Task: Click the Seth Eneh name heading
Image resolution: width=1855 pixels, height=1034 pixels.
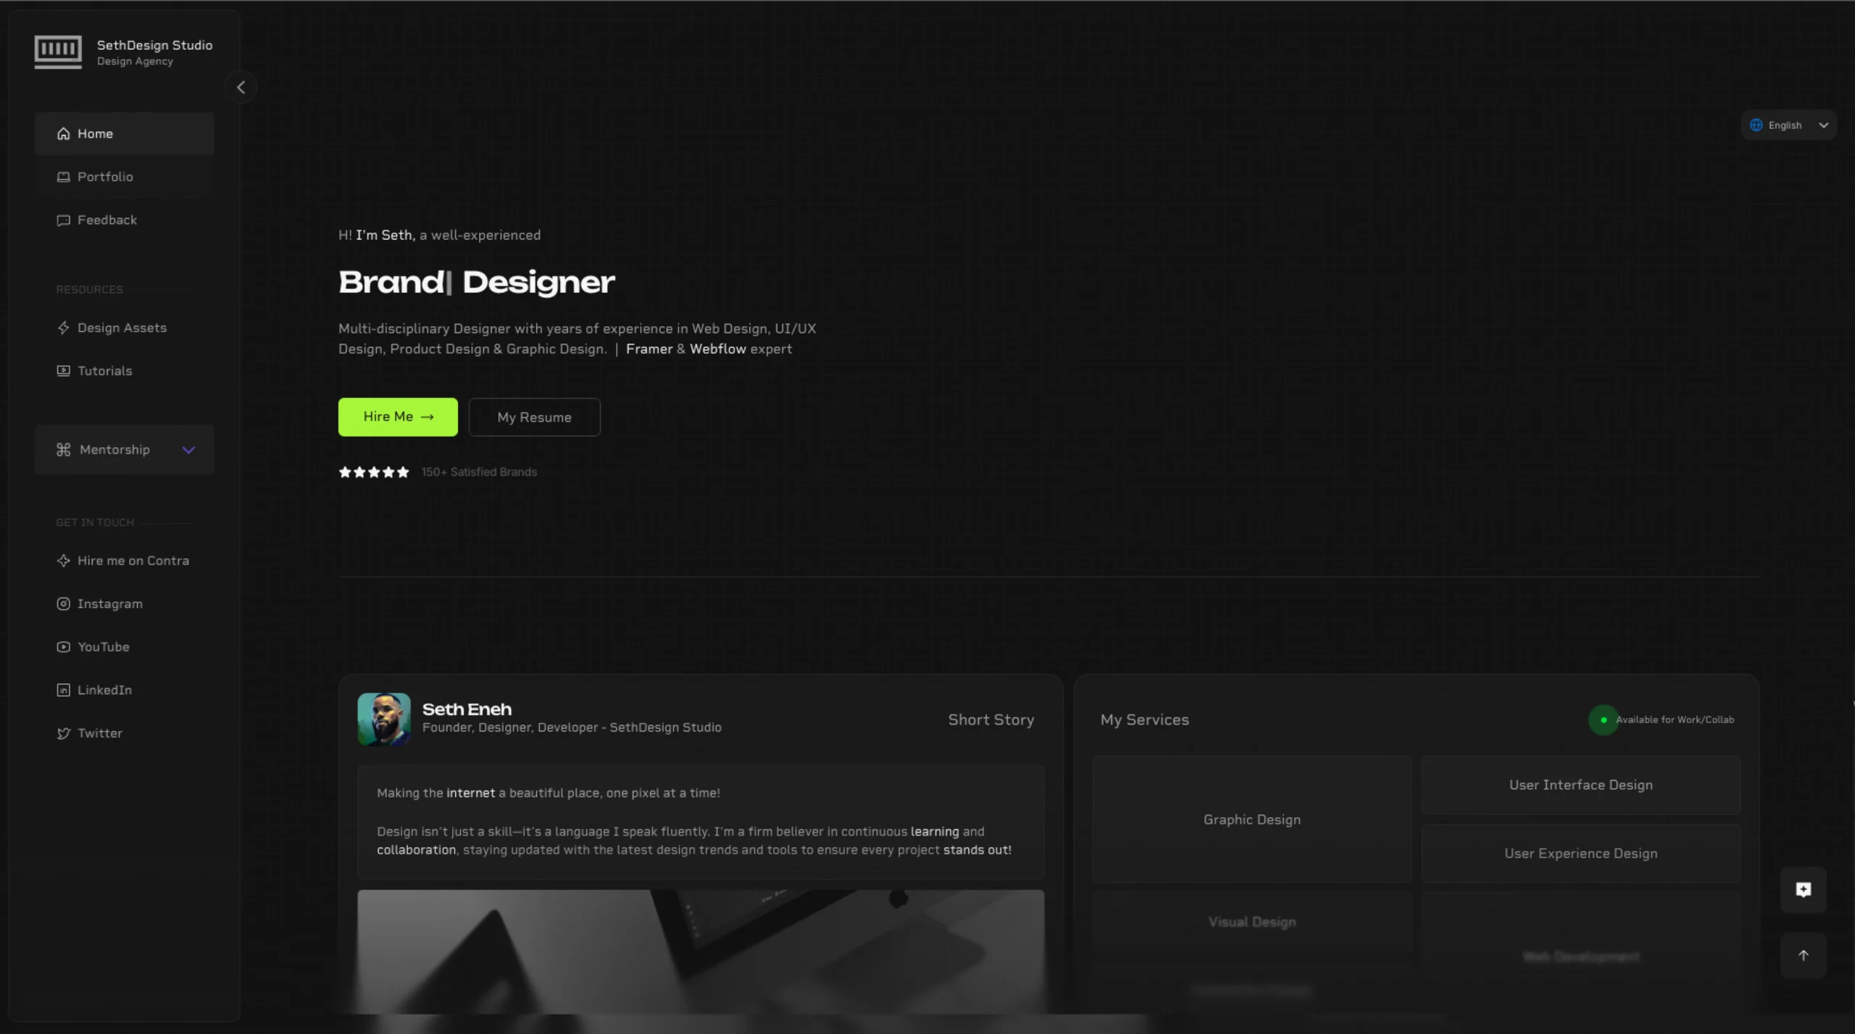Action: 467,709
